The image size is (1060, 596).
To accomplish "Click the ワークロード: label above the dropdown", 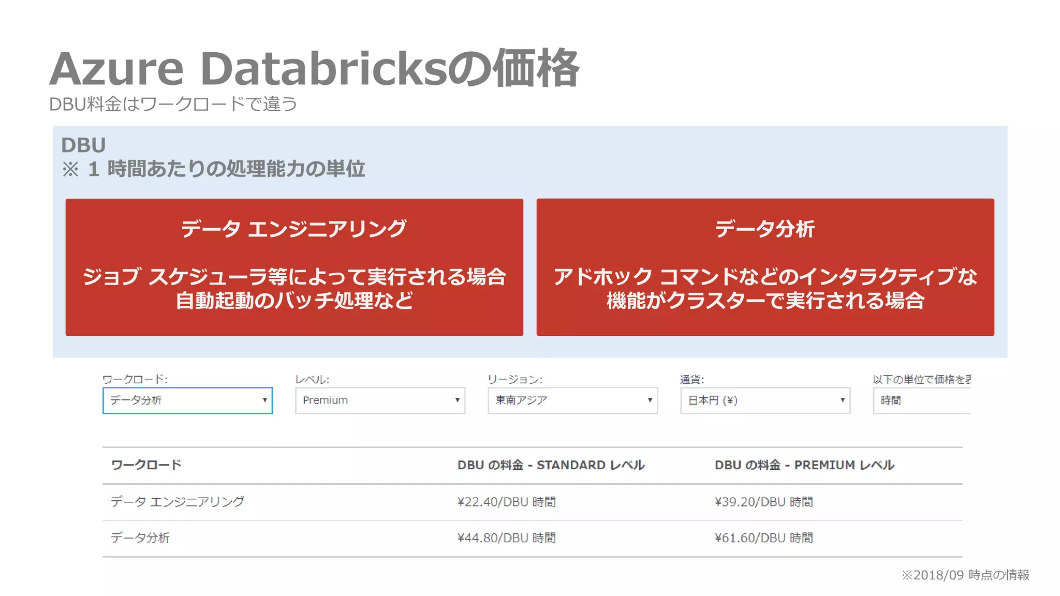I will [135, 379].
